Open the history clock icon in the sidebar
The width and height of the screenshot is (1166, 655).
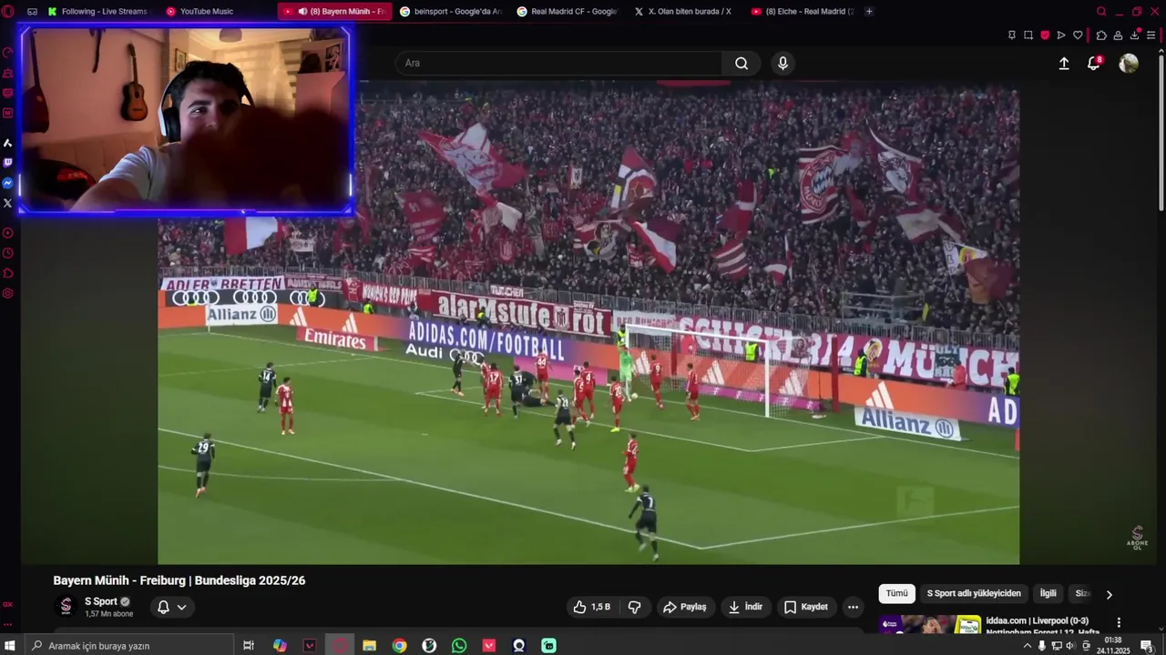8,253
